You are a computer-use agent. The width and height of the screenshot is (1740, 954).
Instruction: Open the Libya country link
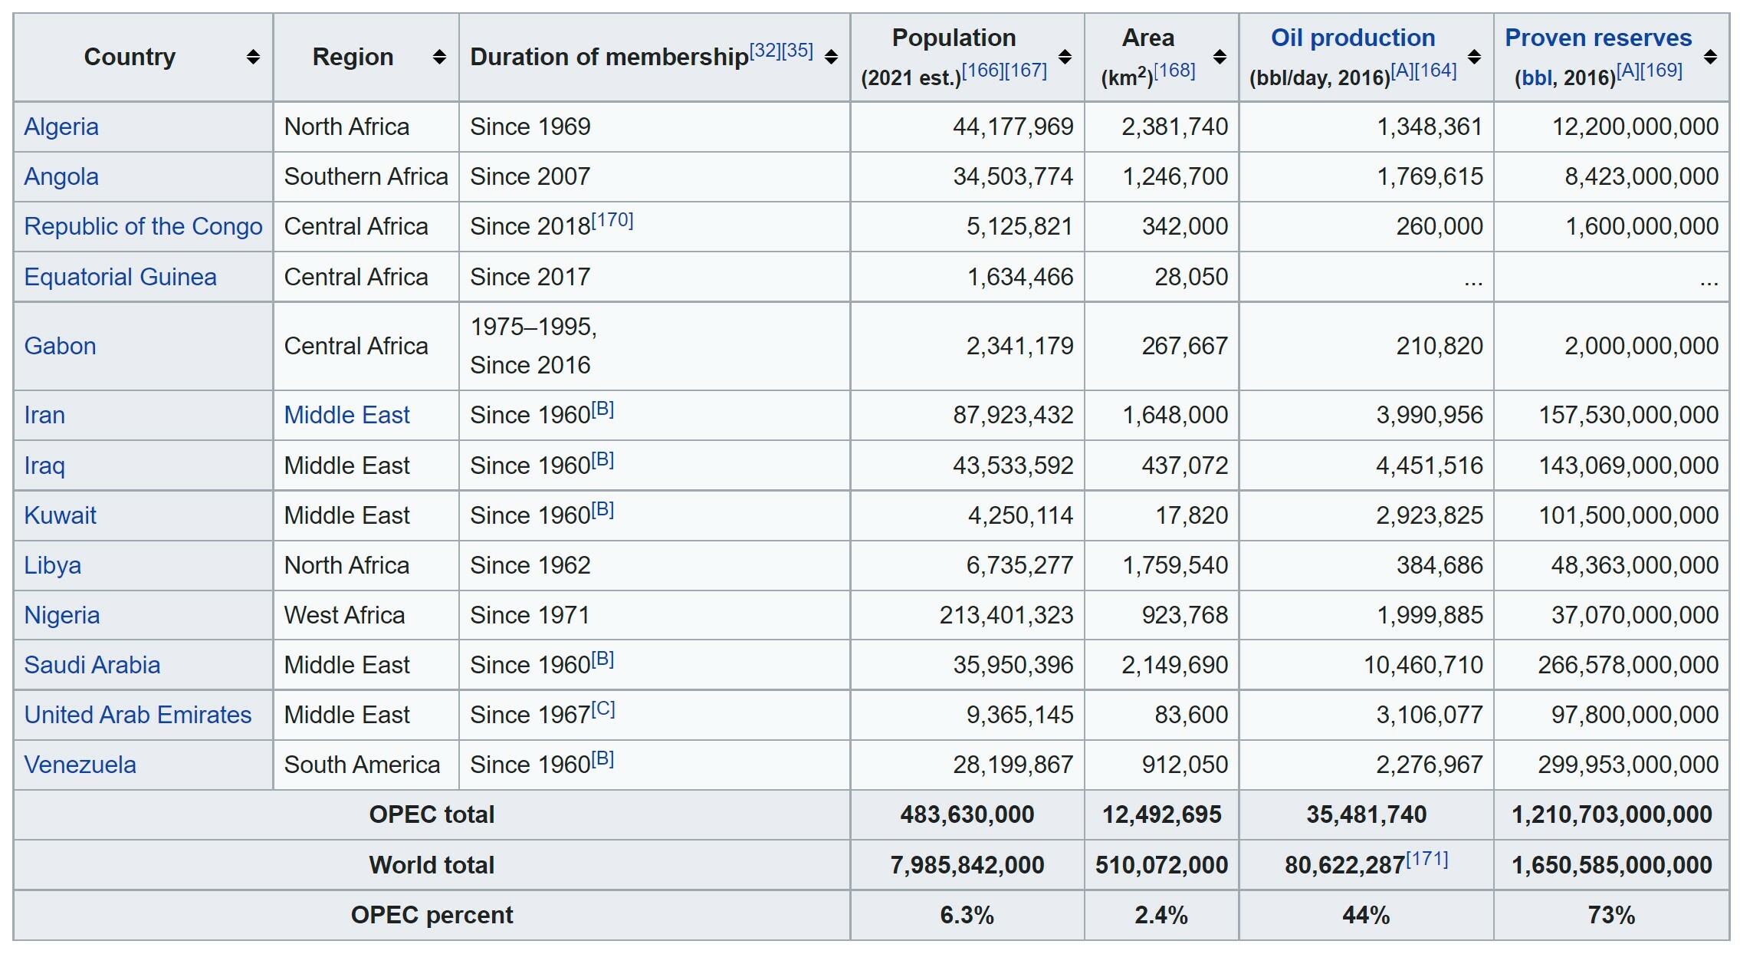coord(52,565)
